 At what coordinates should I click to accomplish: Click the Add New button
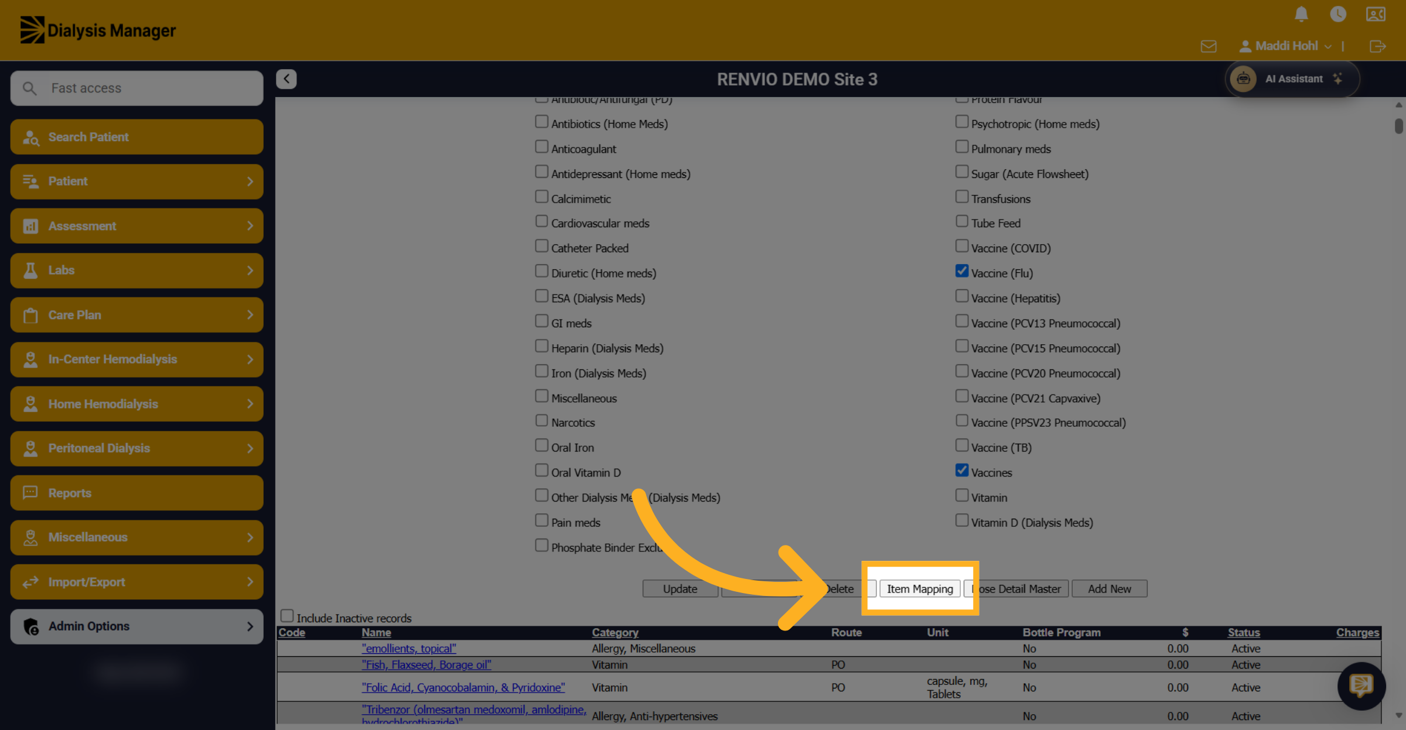click(x=1110, y=589)
